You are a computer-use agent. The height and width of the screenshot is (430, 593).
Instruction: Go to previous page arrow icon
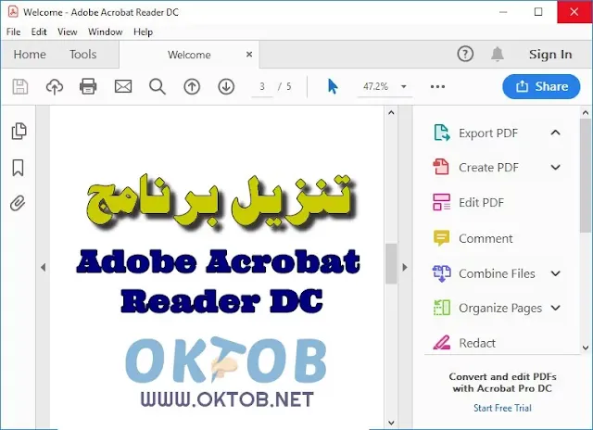coord(192,86)
